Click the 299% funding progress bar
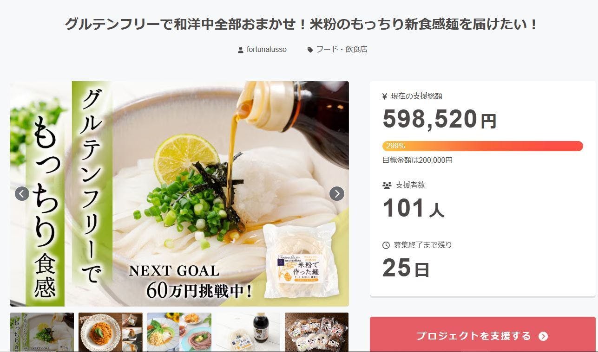Viewport: 598px width, 352px height. (482, 146)
